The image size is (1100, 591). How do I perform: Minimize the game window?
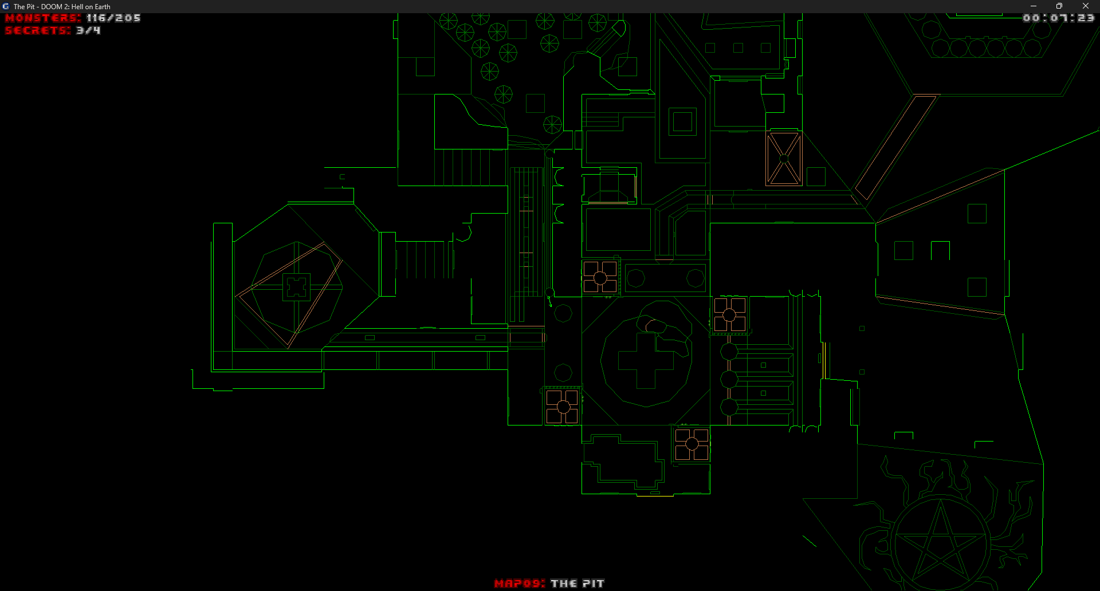click(1034, 6)
